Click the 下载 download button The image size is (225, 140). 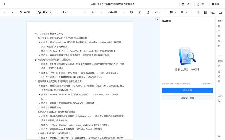click(x=200, y=4)
